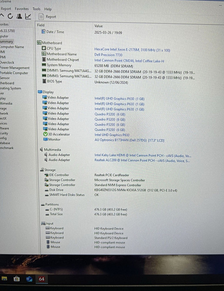Select 'Standard NVM Express Controller' value
The image size is (224, 291).
(x=118, y=185)
